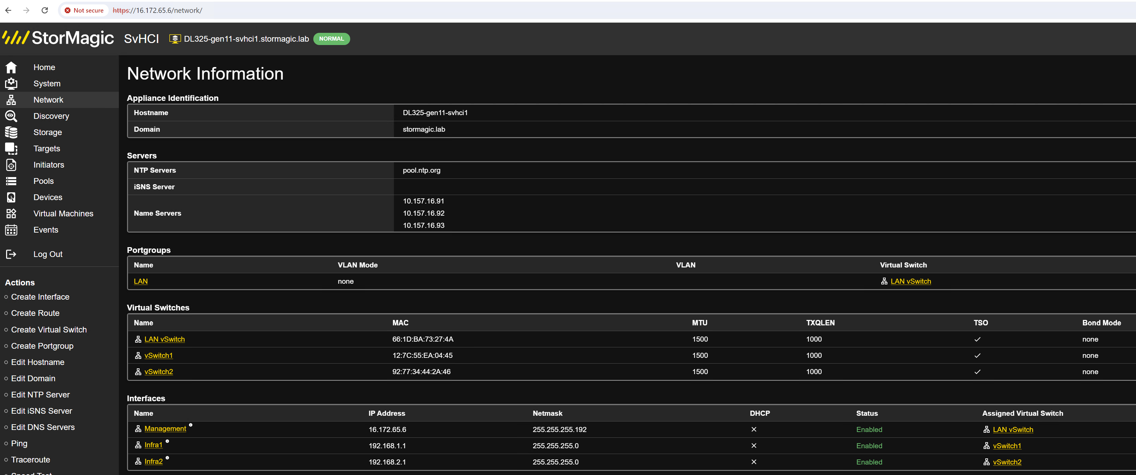Select Events in the sidebar
Screen dimensions: 1136x475
(46, 230)
